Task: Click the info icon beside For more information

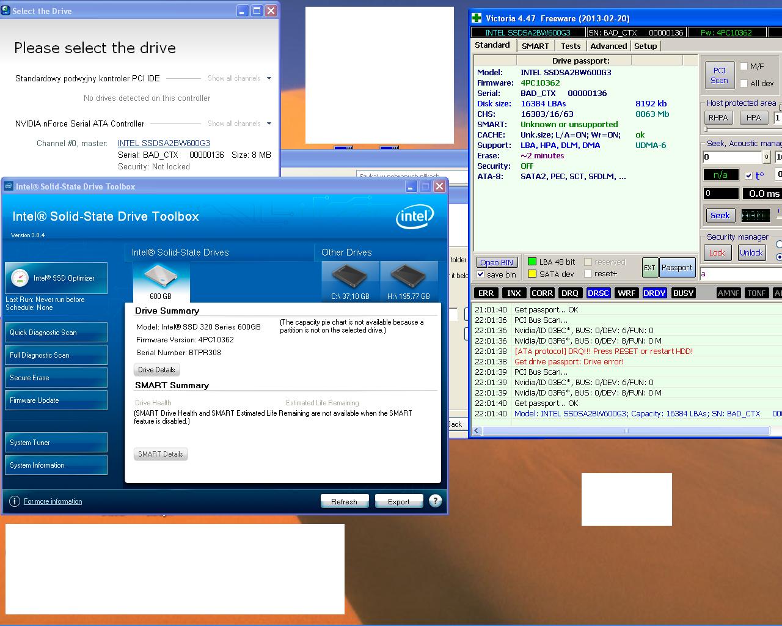Action: 15,501
